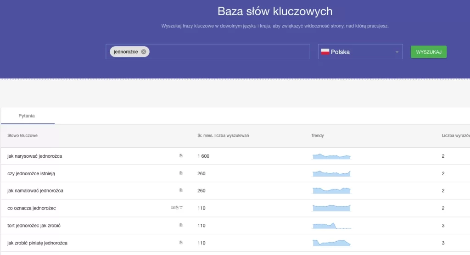Click the image SERP icon for jak namalować jednorożca
Image resolution: width=470 pixels, height=255 pixels.
click(x=181, y=190)
